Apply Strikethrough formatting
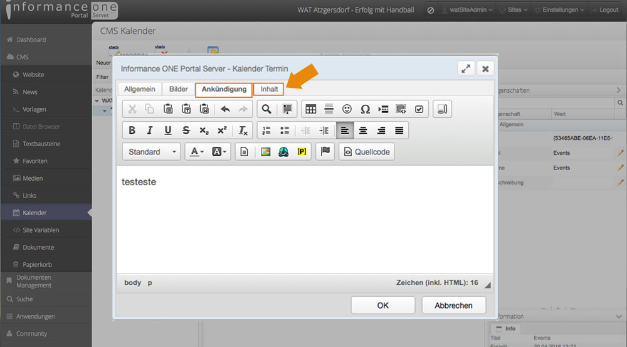 click(x=186, y=131)
